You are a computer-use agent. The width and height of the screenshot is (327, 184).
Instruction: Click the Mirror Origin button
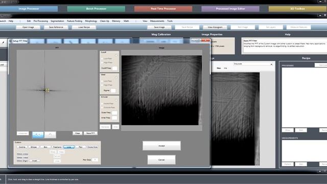pos(22,161)
